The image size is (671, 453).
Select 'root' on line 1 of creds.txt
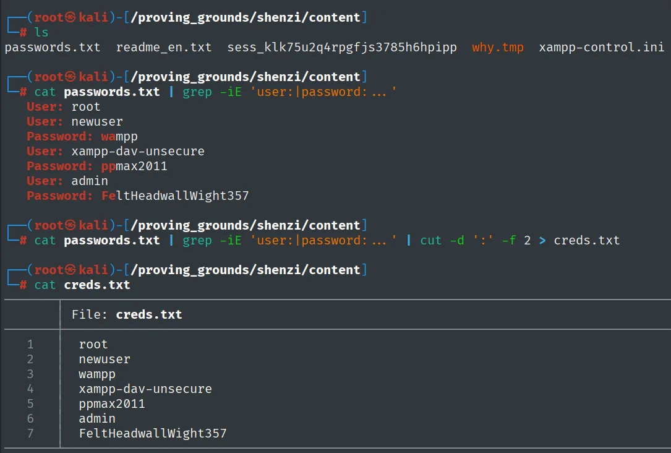93,344
